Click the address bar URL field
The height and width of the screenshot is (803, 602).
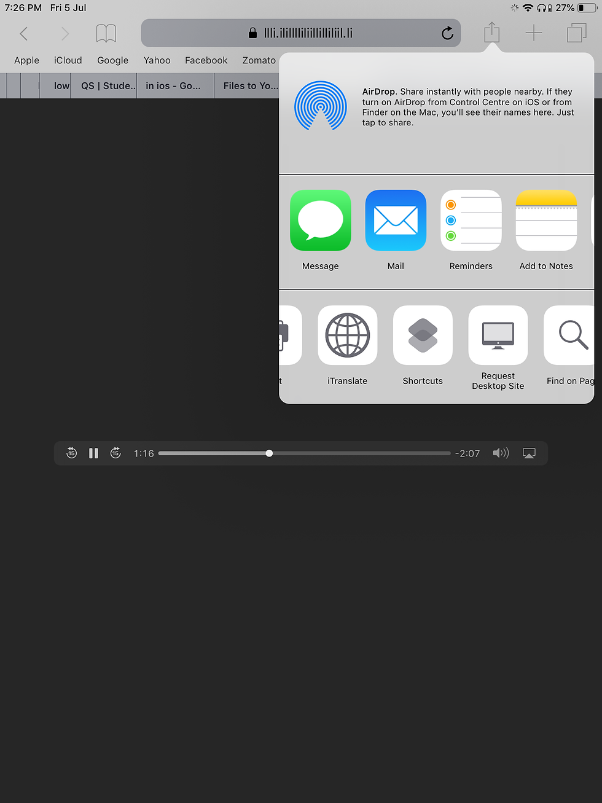pos(301,33)
